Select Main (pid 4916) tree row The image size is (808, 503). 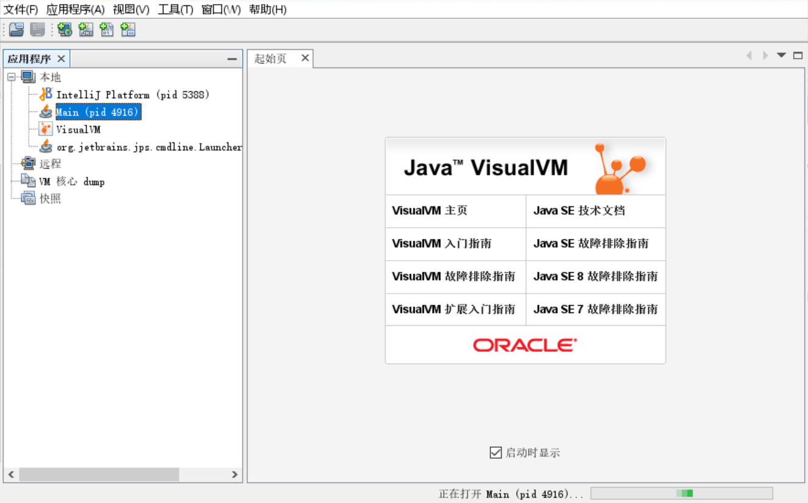pos(98,112)
